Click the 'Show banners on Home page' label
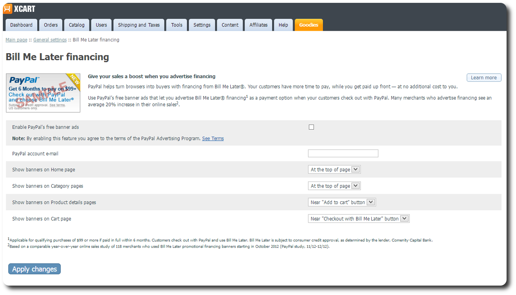 click(x=43, y=169)
